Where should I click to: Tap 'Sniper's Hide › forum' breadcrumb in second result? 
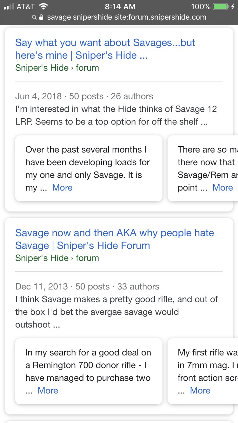57,258
